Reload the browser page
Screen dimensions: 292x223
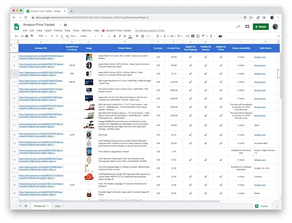click(x=26, y=18)
